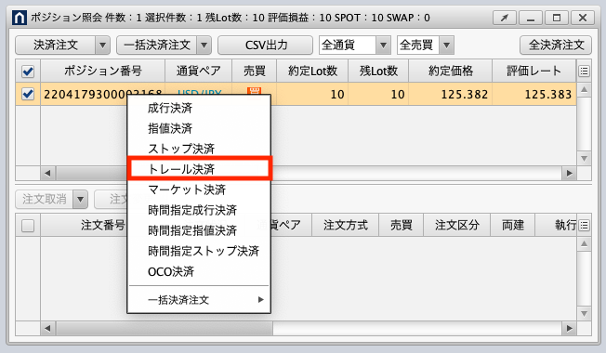Viewport: 606px width, 353px height.
Task: Click the 注文取消 button
Action: [x=44, y=200]
